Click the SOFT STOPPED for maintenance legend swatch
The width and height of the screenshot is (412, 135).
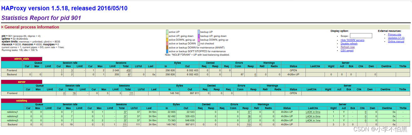tap(167, 51)
